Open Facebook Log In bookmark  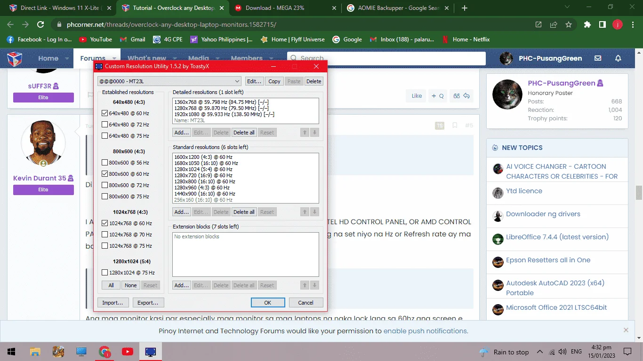[40, 39]
